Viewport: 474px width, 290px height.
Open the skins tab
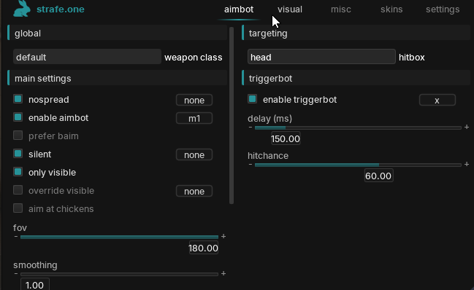(391, 9)
